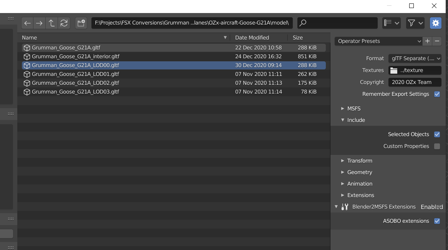This screenshot has width=448, height=250.
Task: Create a new directory
Action: (81, 23)
